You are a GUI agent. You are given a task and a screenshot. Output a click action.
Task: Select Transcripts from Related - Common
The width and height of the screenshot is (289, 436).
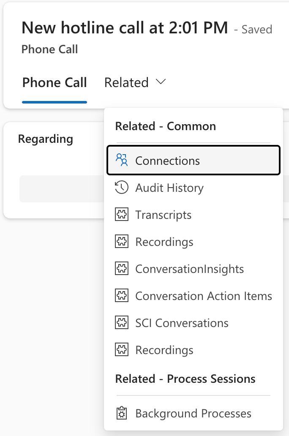163,215
